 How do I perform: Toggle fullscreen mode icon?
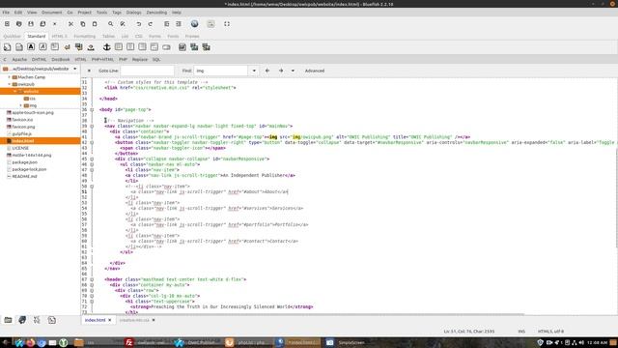227,24
